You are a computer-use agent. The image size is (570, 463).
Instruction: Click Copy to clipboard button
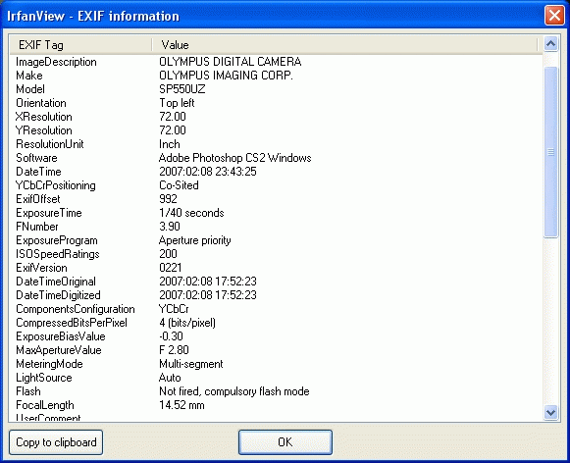point(56,442)
